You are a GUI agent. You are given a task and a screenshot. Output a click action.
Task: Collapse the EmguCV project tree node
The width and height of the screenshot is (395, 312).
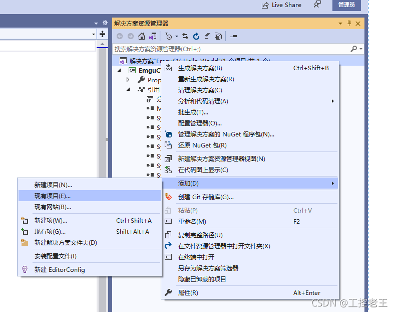point(120,70)
